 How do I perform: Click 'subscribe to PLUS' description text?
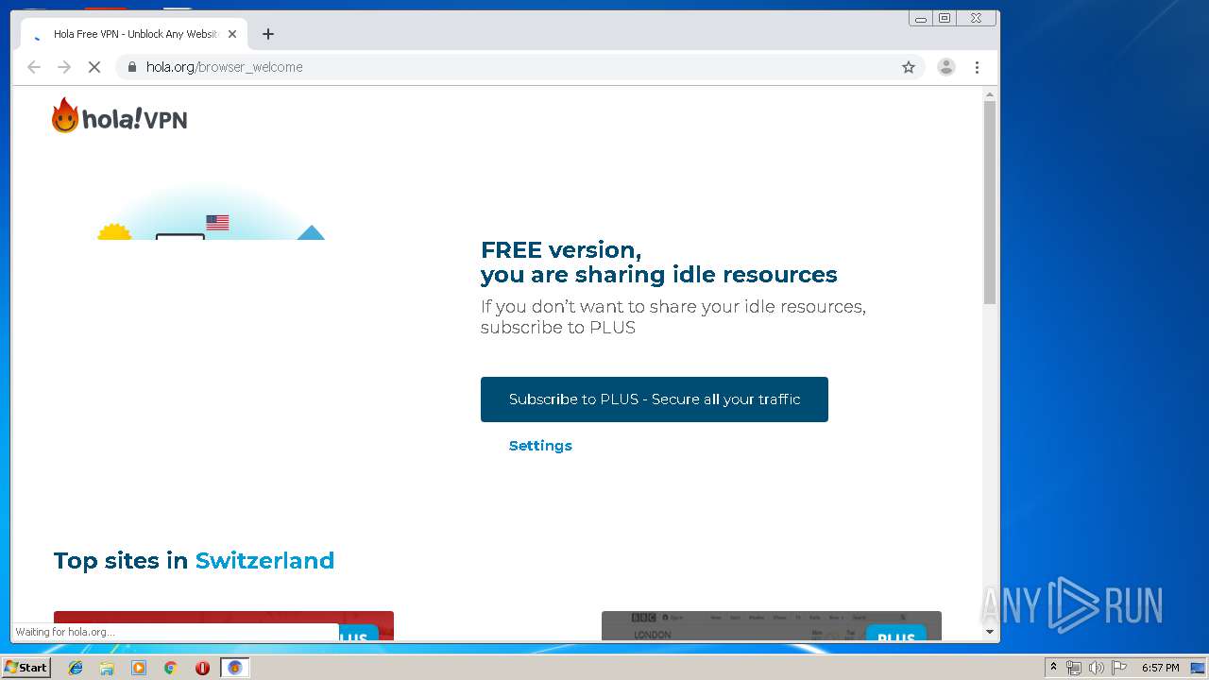pyautogui.click(x=558, y=328)
